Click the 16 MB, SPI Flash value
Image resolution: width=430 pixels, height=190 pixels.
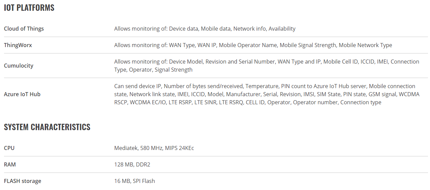pyautogui.click(x=135, y=181)
